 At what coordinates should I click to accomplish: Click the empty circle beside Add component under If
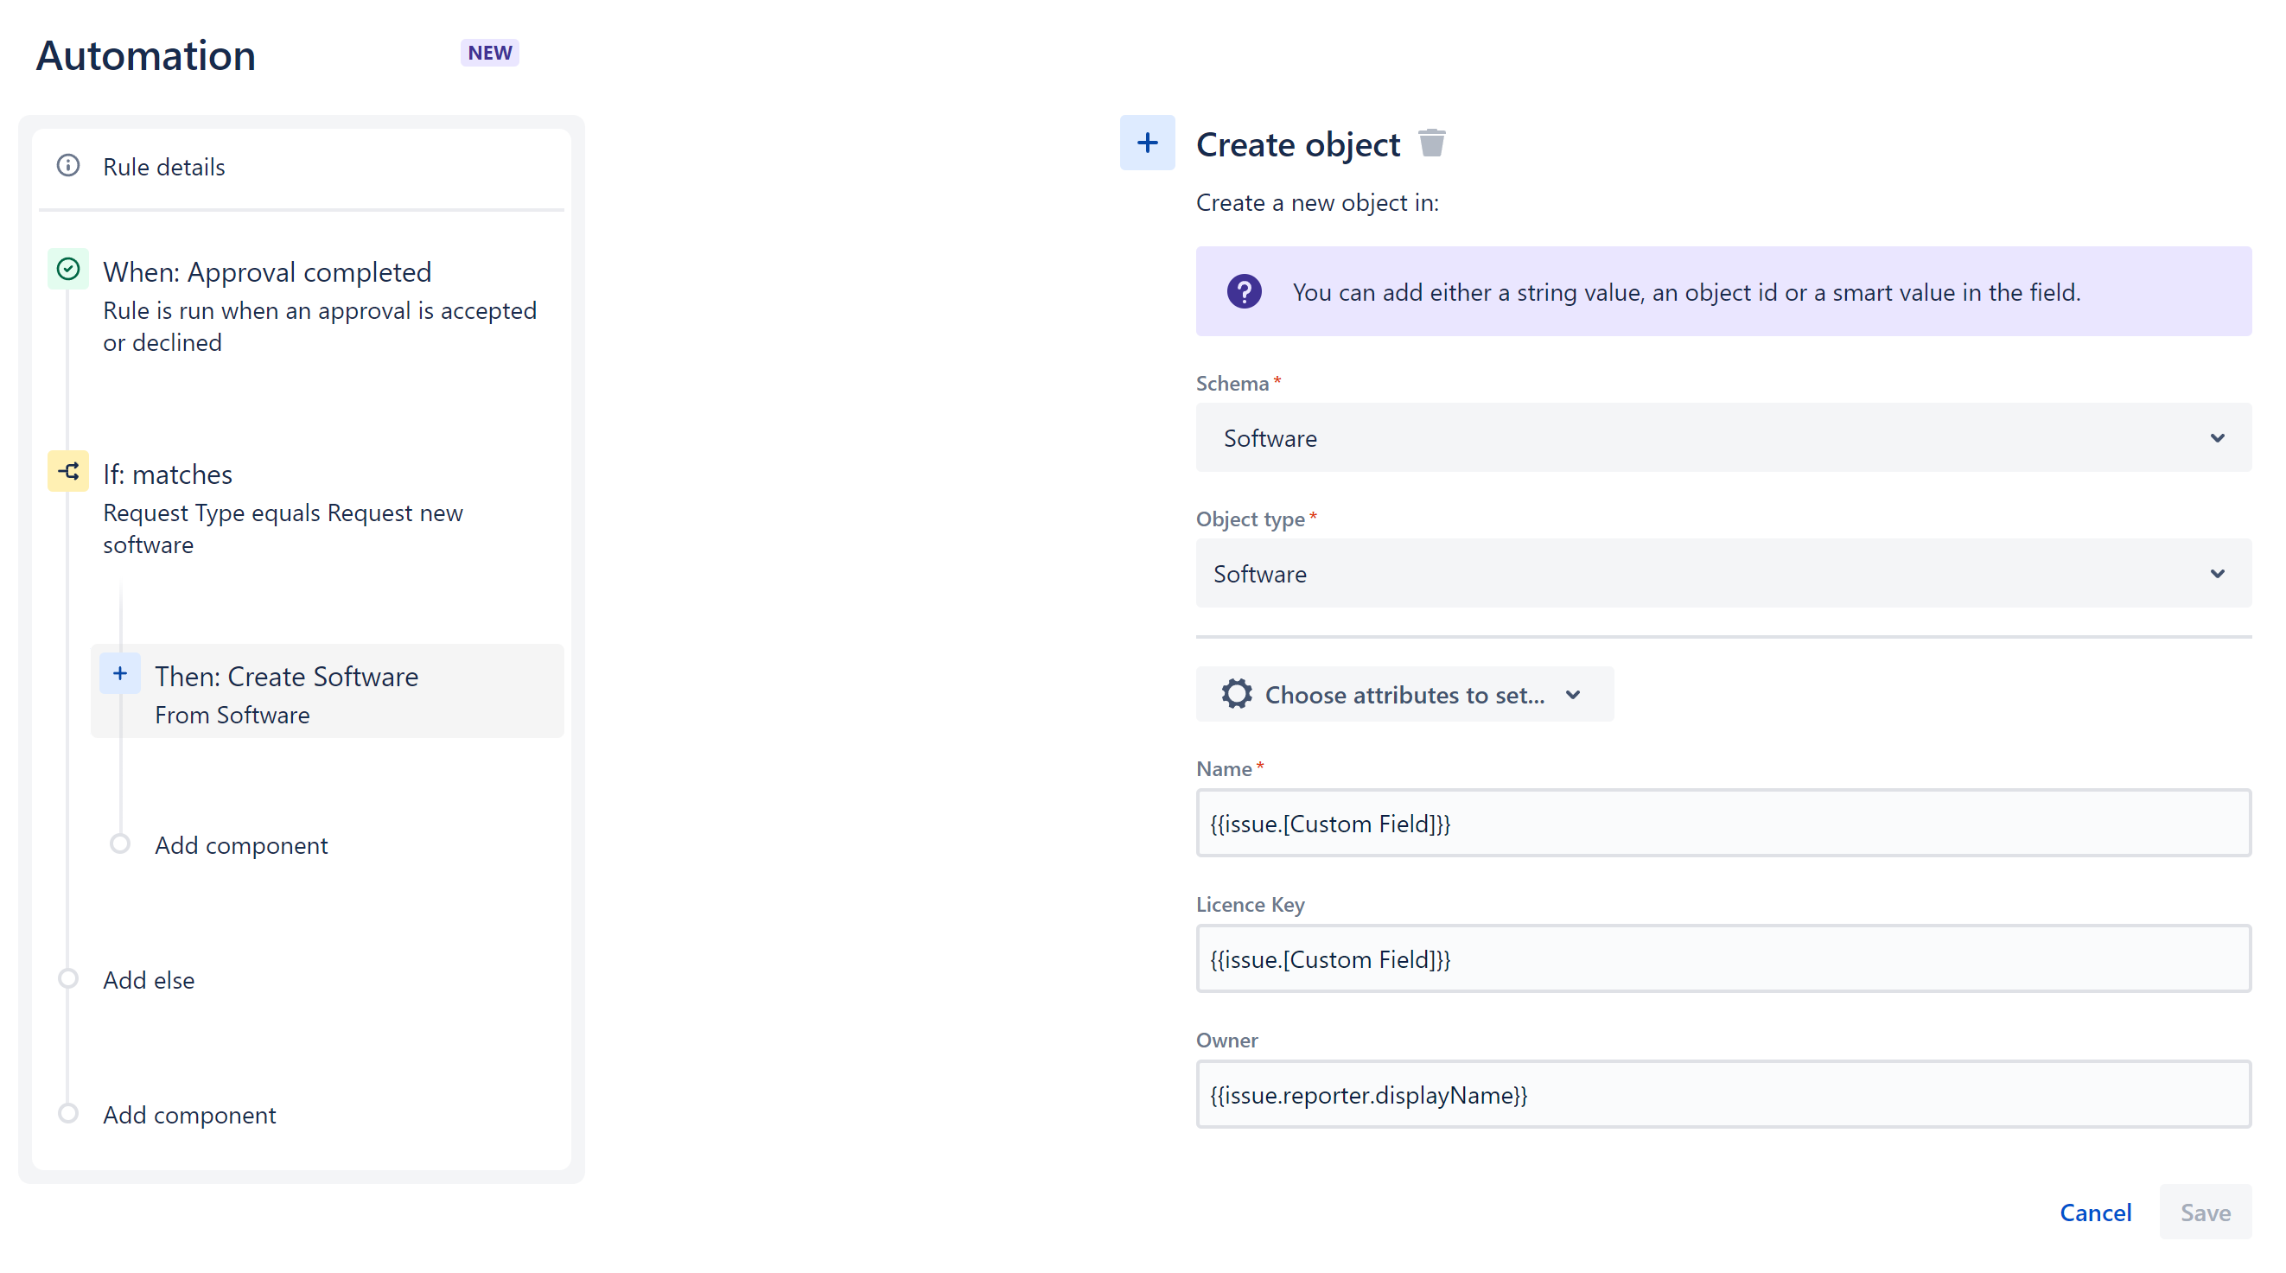pos(120,843)
